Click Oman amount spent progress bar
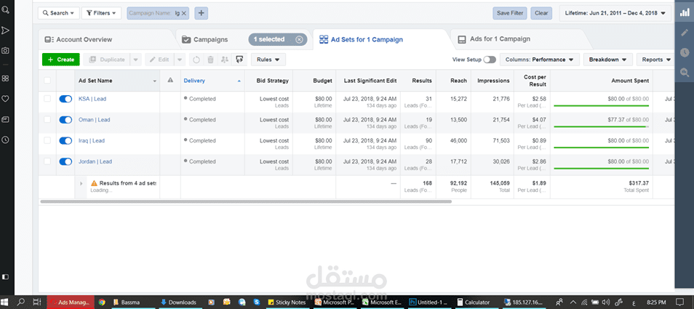Viewport: 694px width, 309px height. 601,127
